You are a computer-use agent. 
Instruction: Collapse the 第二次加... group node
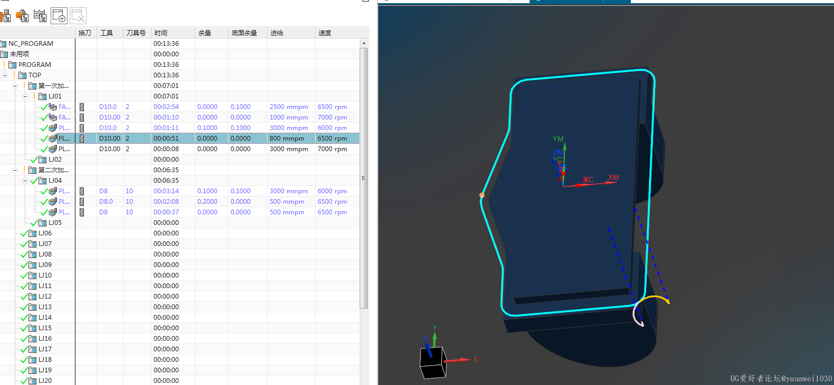[15, 170]
